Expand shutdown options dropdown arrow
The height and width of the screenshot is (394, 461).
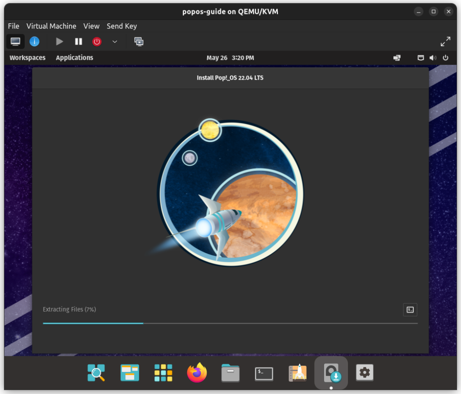115,41
